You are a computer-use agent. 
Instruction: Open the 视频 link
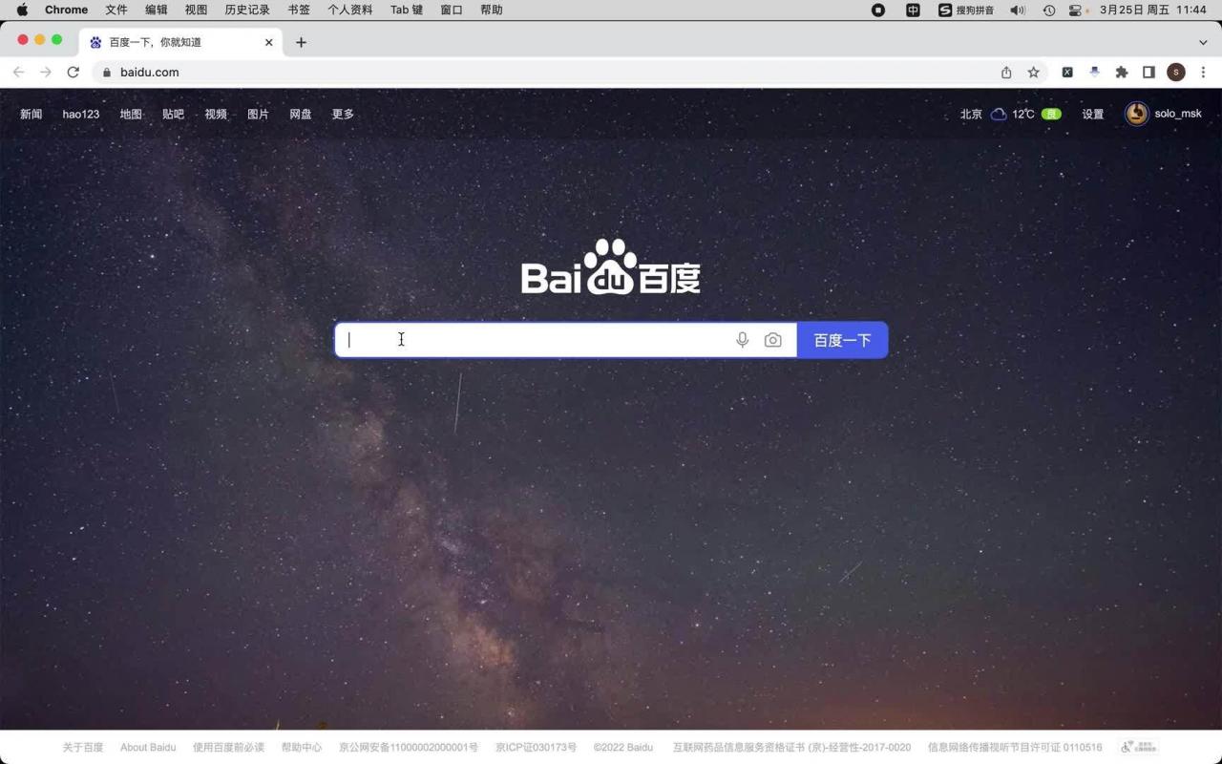(x=216, y=114)
